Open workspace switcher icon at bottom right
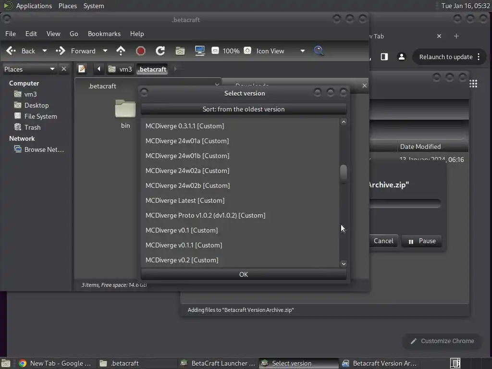The width and height of the screenshot is (492, 369). [x=455, y=363]
